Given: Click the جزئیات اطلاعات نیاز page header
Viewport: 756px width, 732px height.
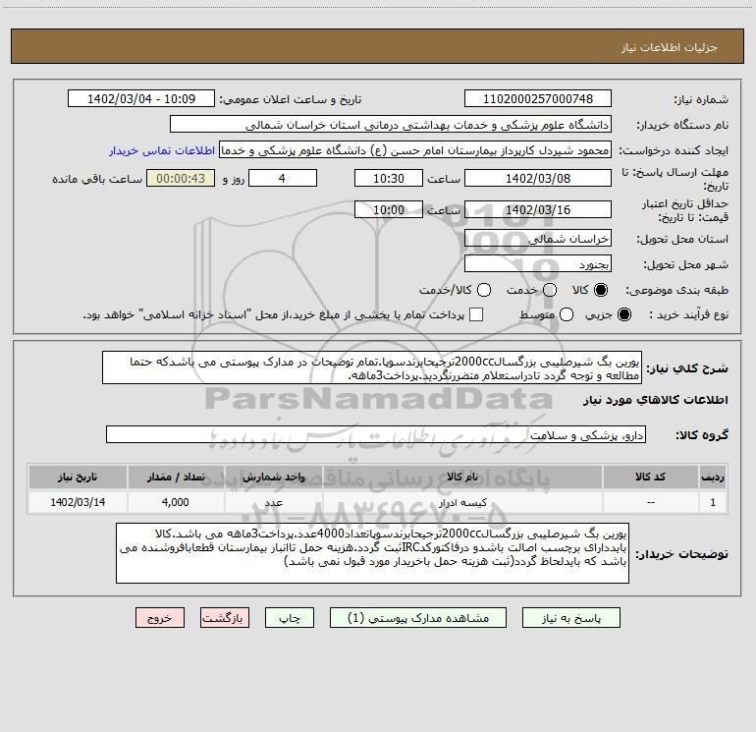Looking at the screenshot, I should coord(670,47).
